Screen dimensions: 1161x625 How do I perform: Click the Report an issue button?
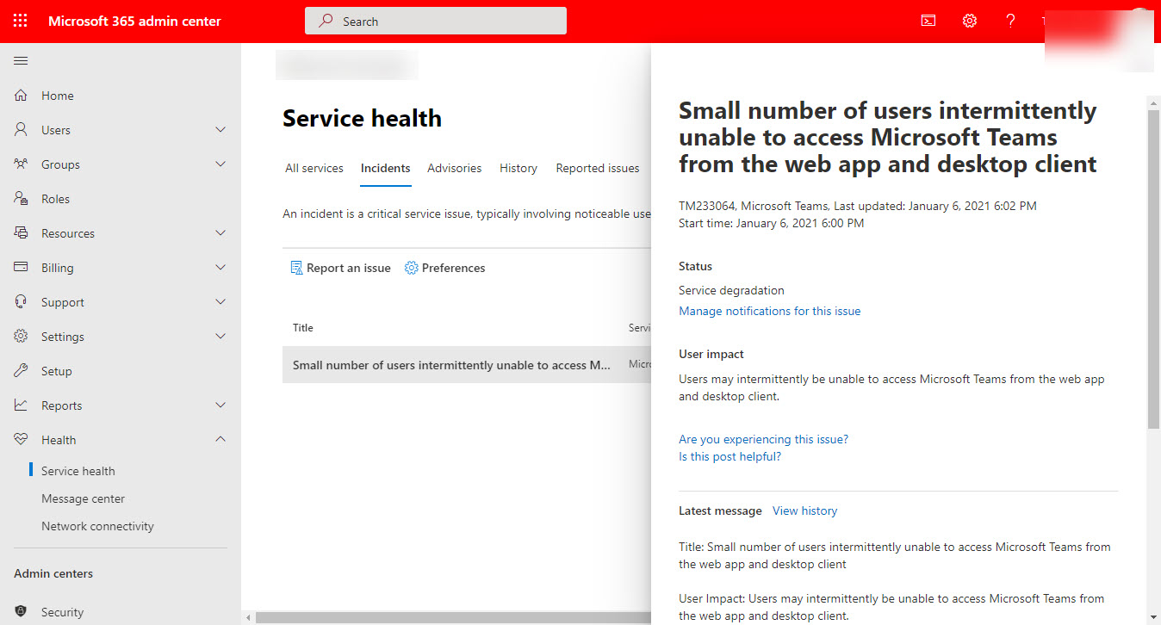pos(340,268)
